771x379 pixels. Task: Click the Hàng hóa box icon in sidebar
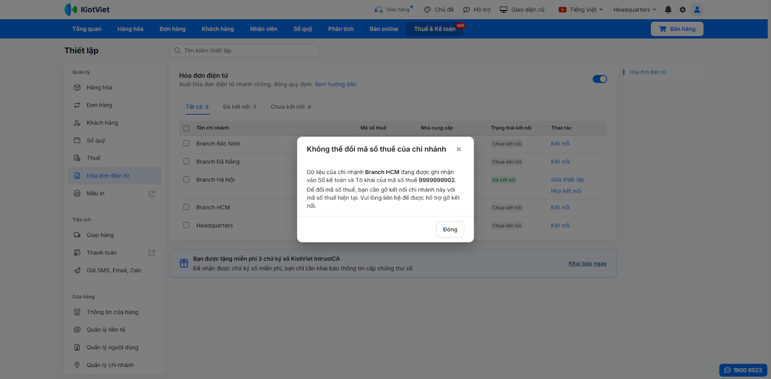(x=77, y=88)
